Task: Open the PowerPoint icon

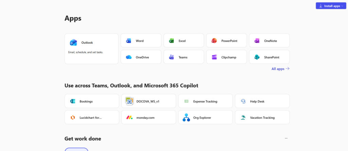Action: pos(214,41)
